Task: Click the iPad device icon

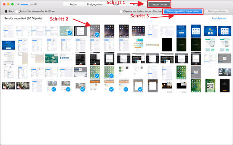Action: 6,11
